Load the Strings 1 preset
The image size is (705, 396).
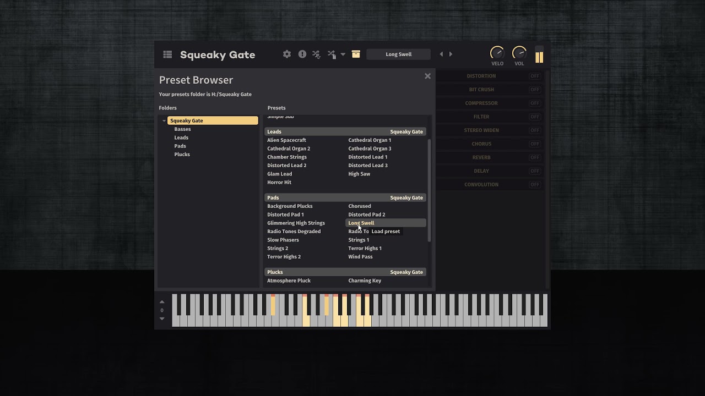[x=359, y=240]
